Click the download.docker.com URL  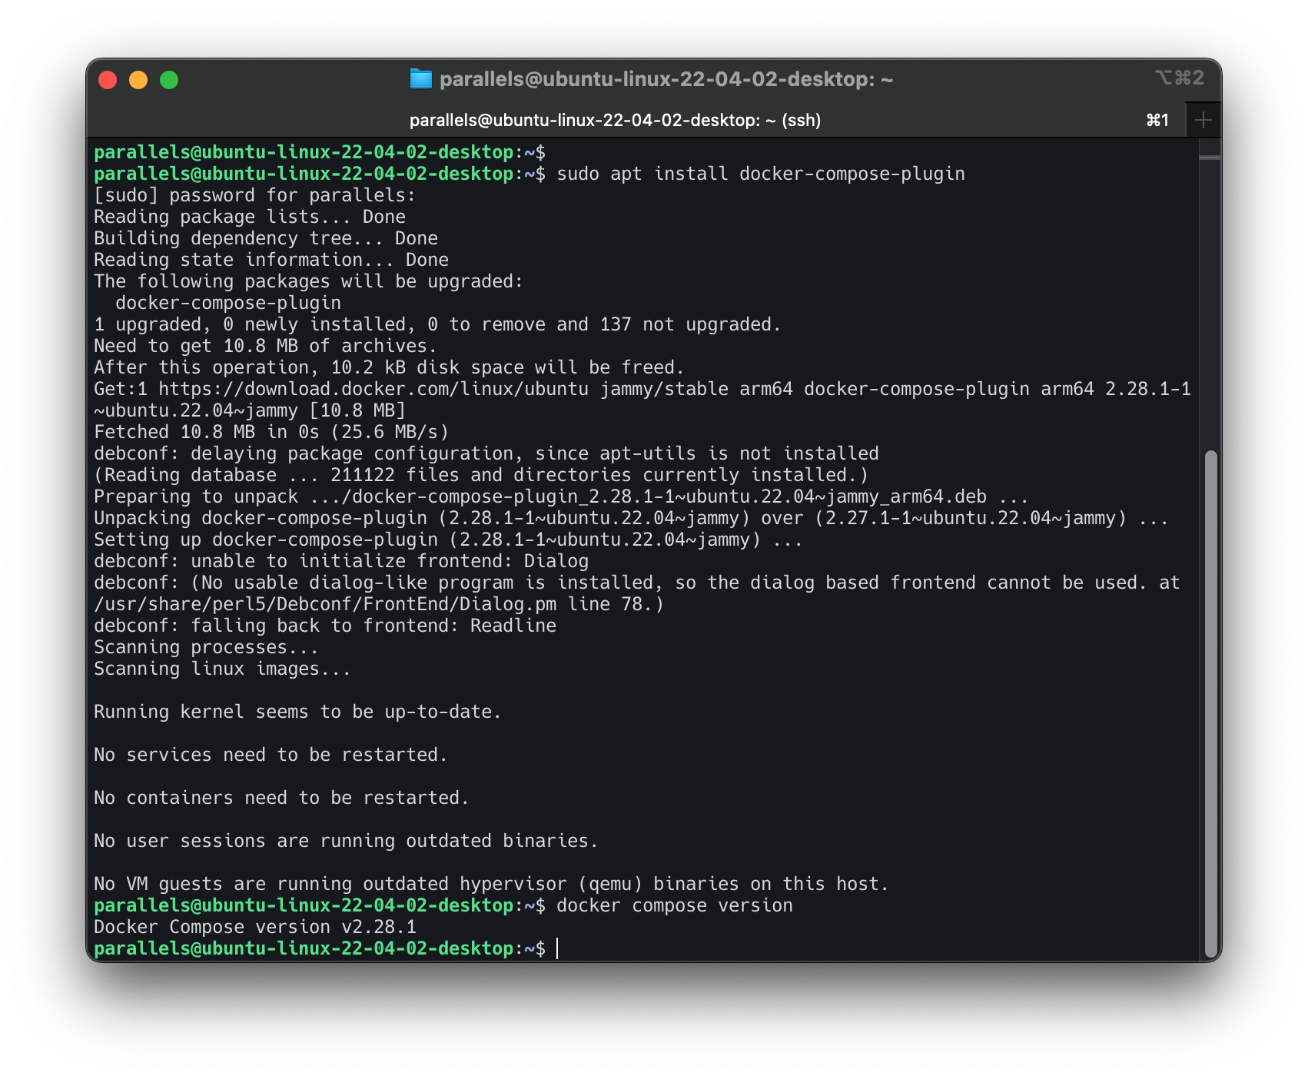click(373, 389)
